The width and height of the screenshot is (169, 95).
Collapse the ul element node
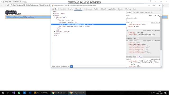[x=56, y=19]
